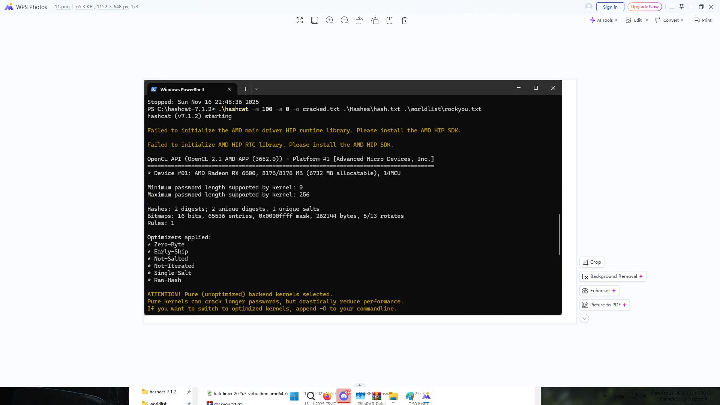Restore down the WPS Photos window
Viewport: 720px width, 405px height.
tap(701, 7)
